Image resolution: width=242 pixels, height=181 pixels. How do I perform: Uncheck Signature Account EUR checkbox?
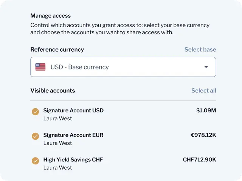click(x=35, y=136)
